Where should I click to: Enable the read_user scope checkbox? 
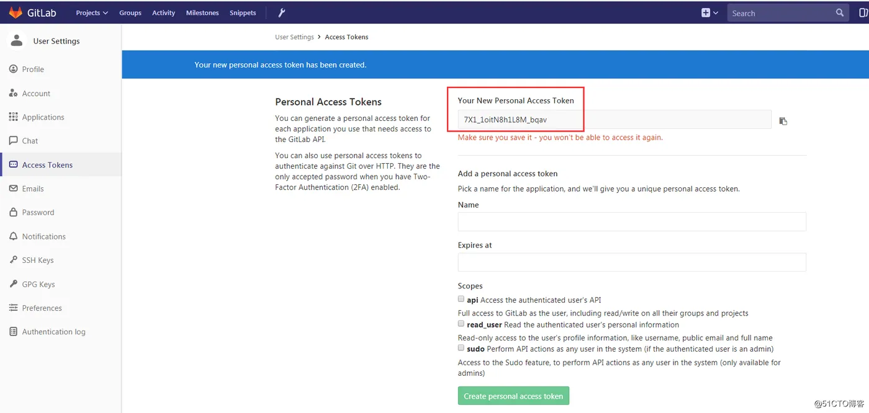[461, 324]
